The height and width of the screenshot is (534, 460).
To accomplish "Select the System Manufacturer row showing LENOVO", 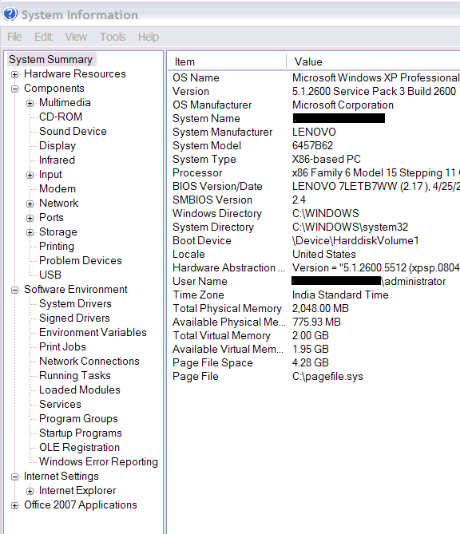I will tap(314, 133).
